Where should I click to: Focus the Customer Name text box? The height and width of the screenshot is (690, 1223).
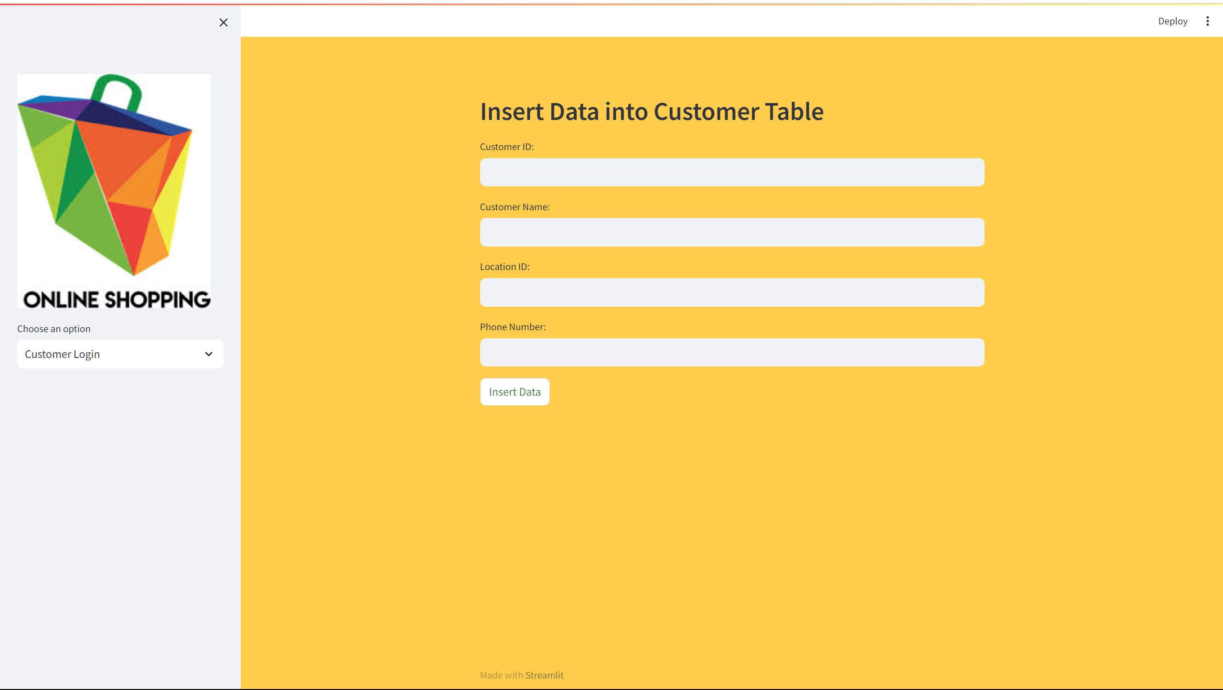point(732,232)
